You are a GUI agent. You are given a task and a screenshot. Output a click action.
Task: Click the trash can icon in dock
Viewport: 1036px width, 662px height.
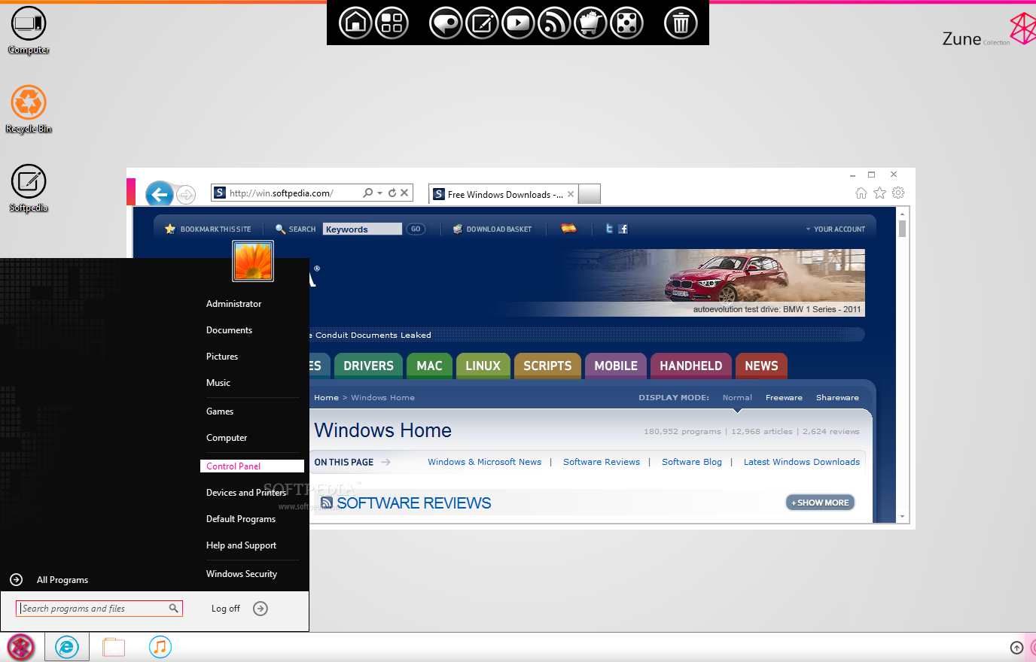681,23
